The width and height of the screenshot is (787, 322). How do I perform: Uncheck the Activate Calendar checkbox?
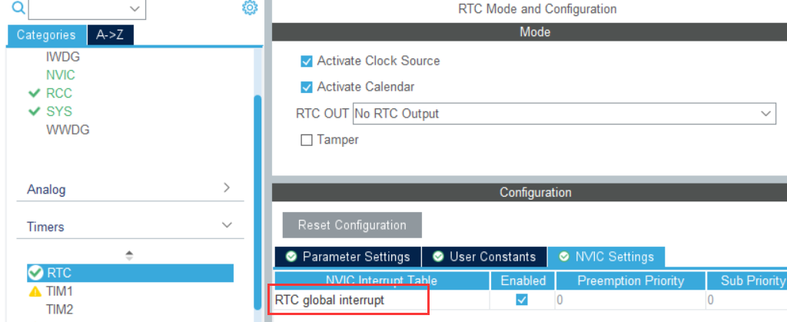click(x=307, y=87)
